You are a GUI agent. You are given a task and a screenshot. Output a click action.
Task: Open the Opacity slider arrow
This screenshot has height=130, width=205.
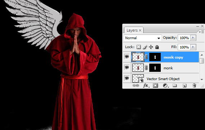tap(193, 38)
